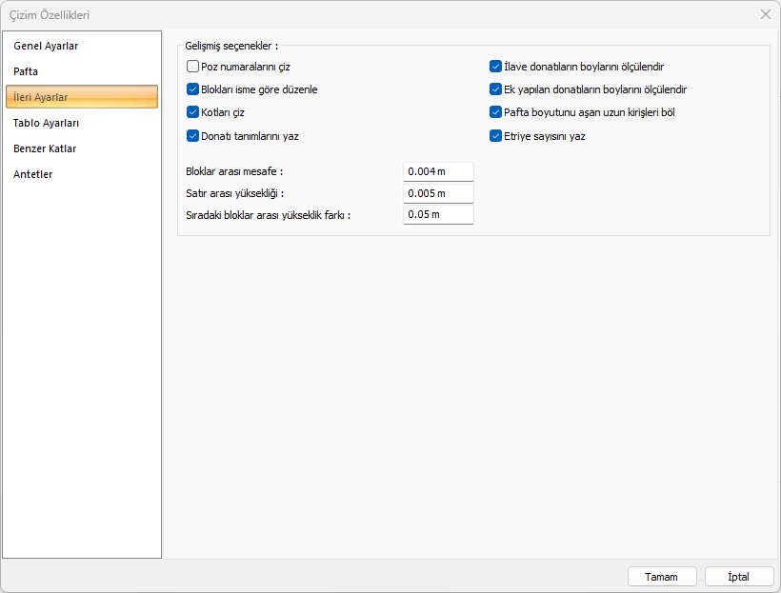Open the 'Benzer Katlar' page
781x593 pixels.
tap(45, 148)
